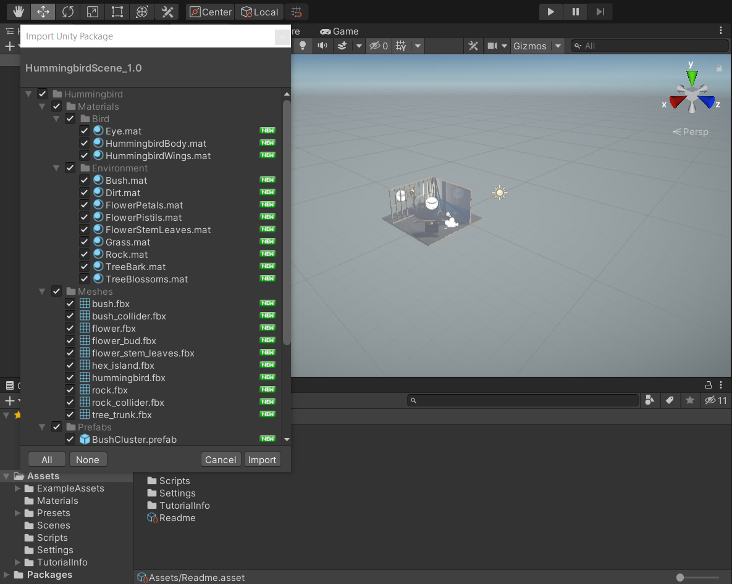This screenshot has width=732, height=584.
Task: Switch to the Game tab
Action: [339, 31]
